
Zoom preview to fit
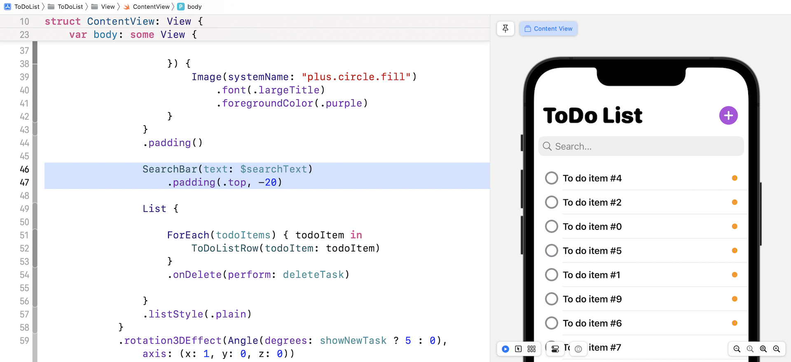coord(763,349)
